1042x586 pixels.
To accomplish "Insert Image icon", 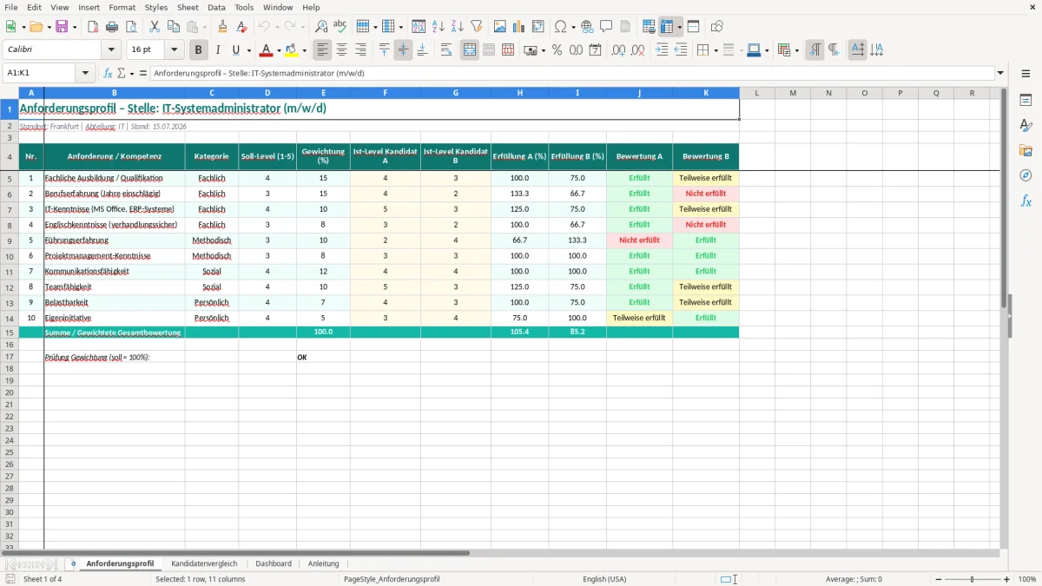I will pos(500,27).
